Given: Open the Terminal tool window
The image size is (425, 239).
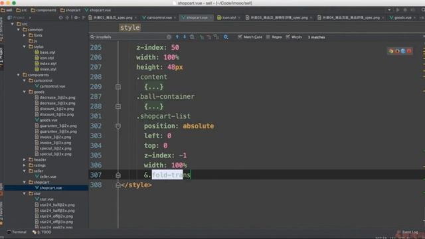Looking at the screenshot, I should point(17,232).
